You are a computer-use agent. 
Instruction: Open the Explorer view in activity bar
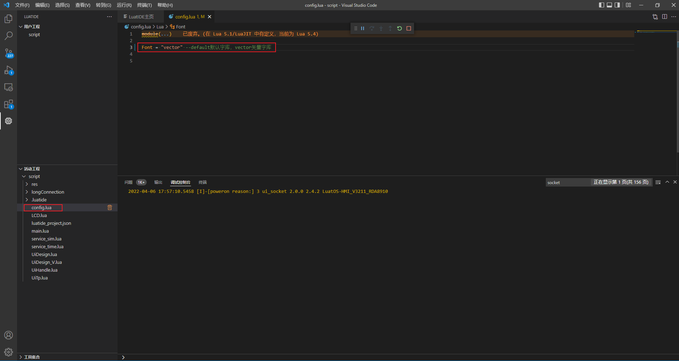(9, 19)
